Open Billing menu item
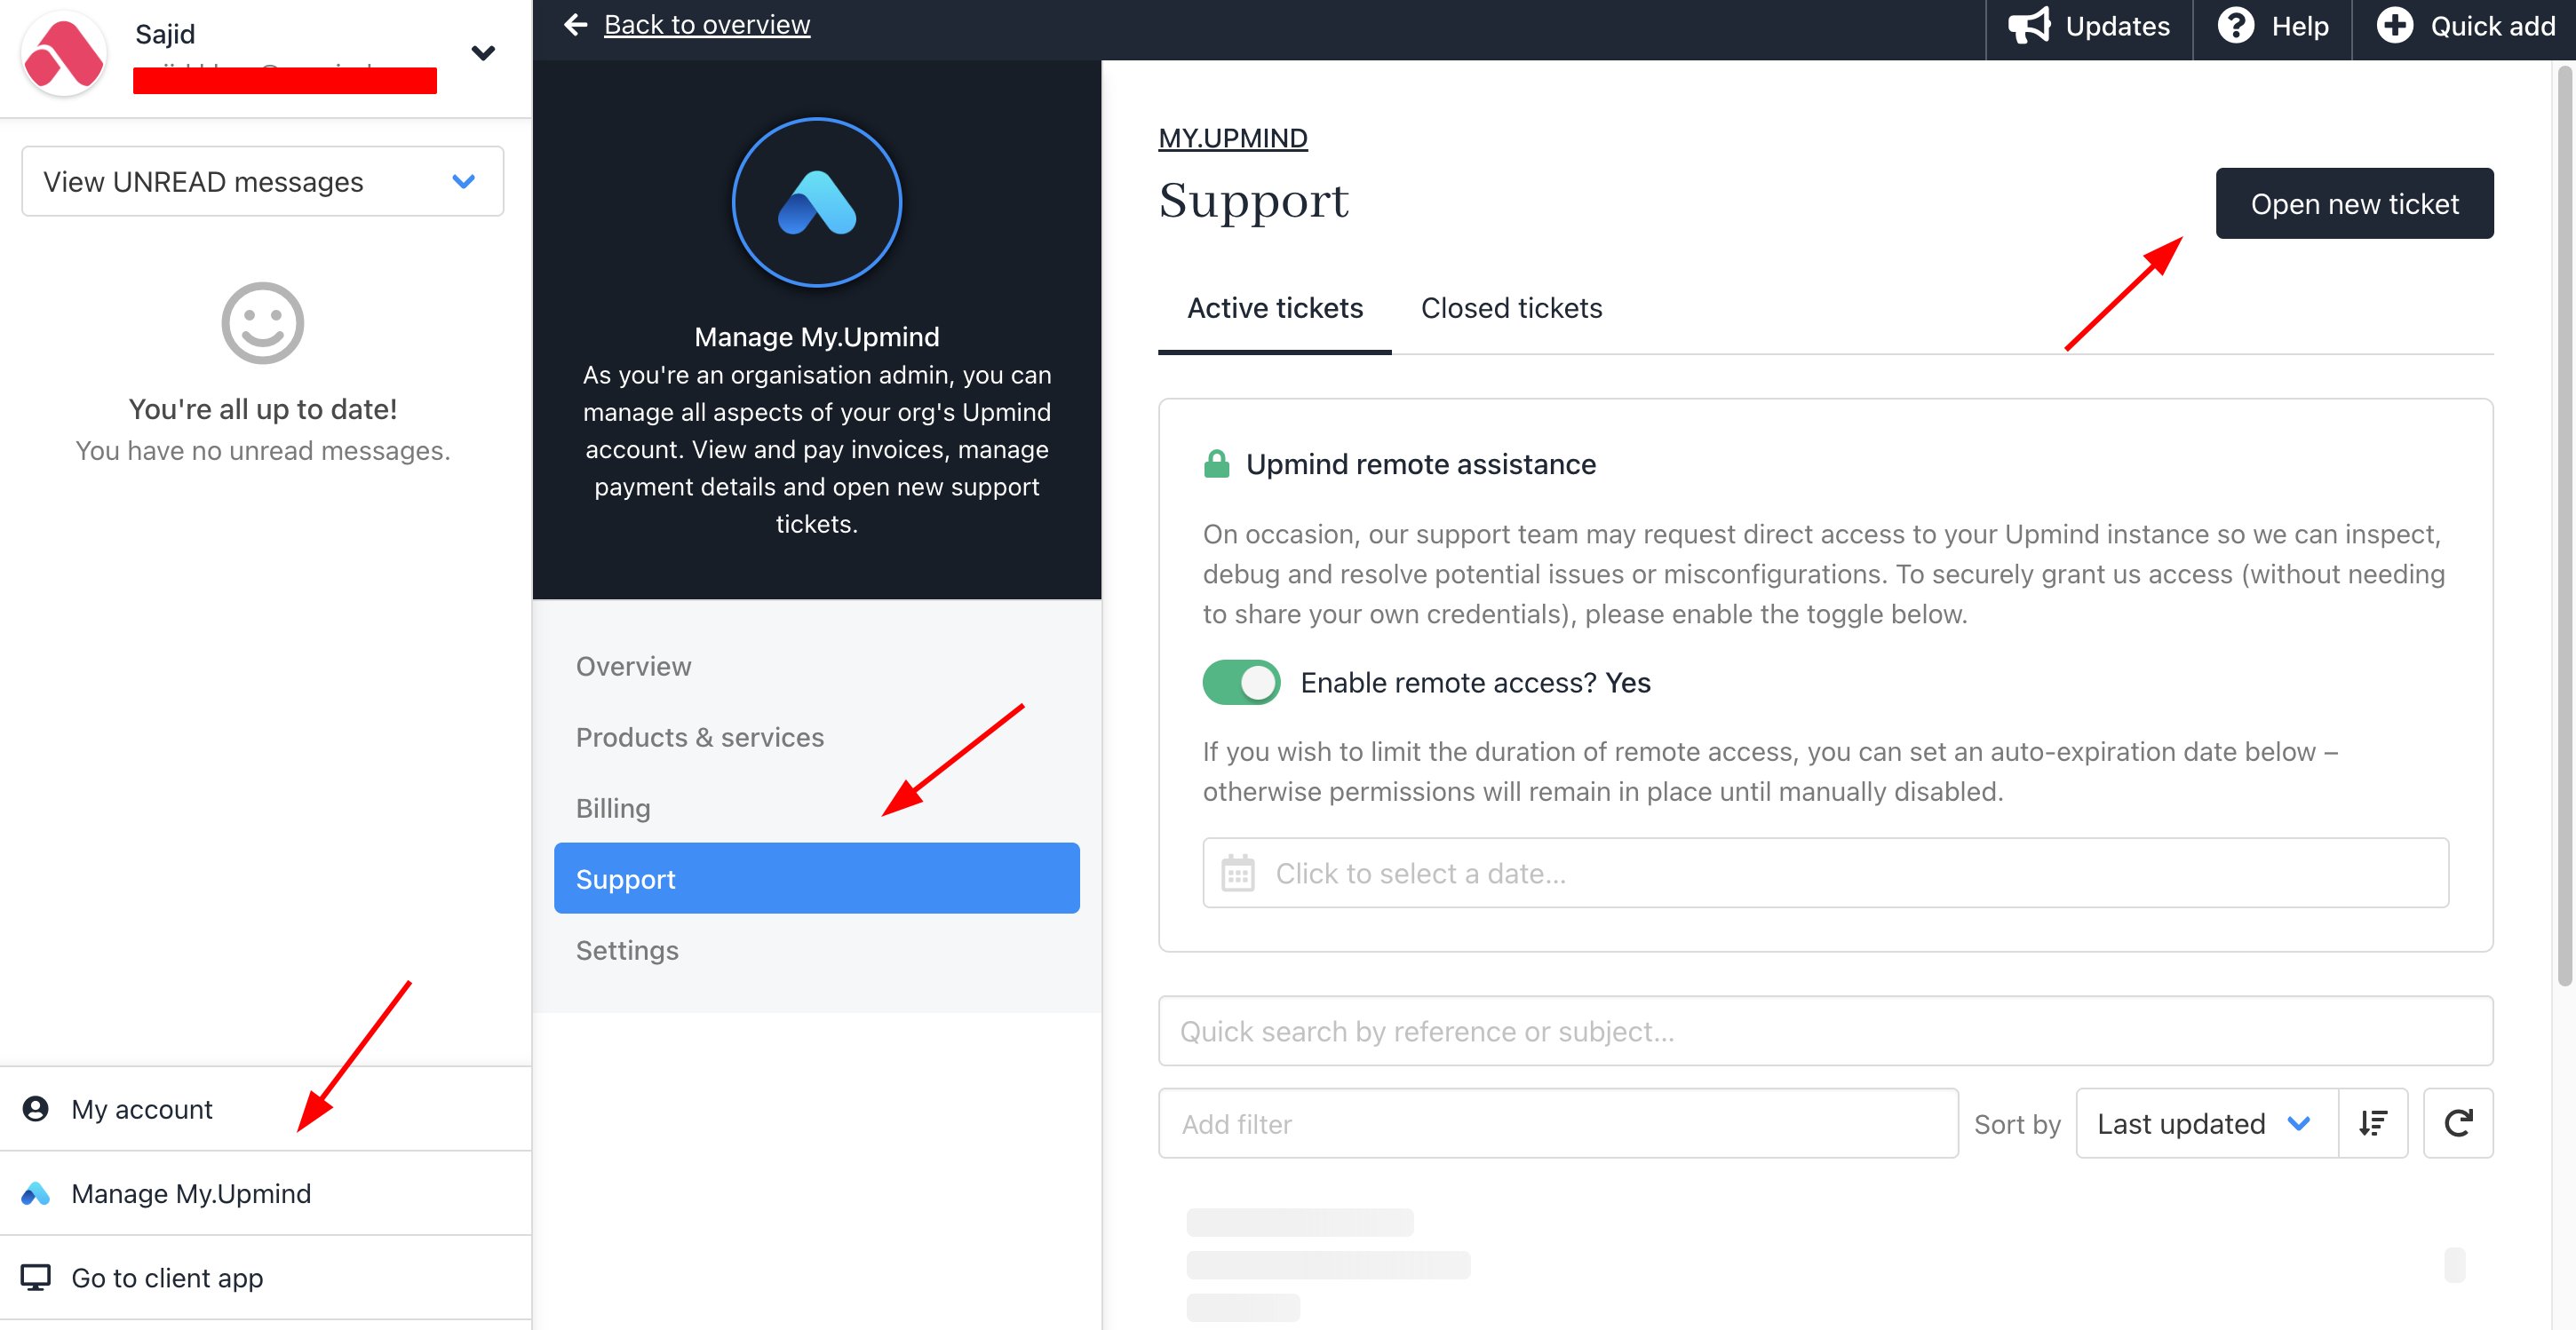This screenshot has width=2576, height=1330. click(816, 807)
